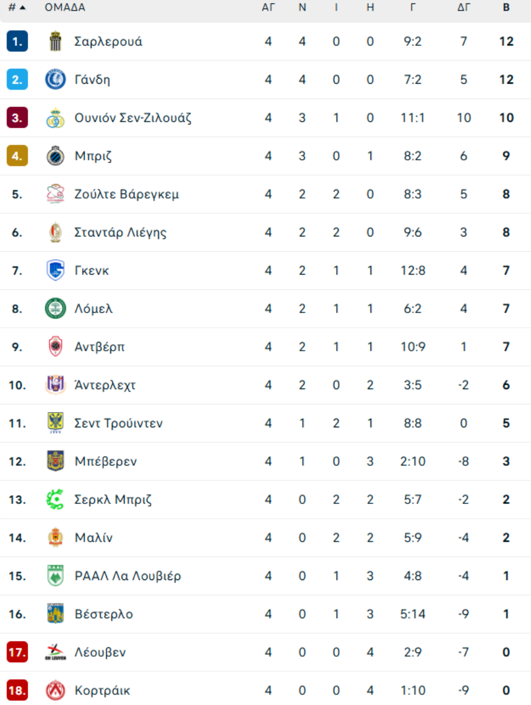Sort table by the # rank arrow

coord(17,7)
